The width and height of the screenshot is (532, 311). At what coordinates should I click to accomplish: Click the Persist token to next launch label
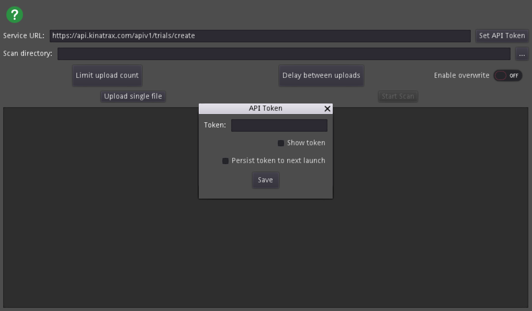pos(278,161)
